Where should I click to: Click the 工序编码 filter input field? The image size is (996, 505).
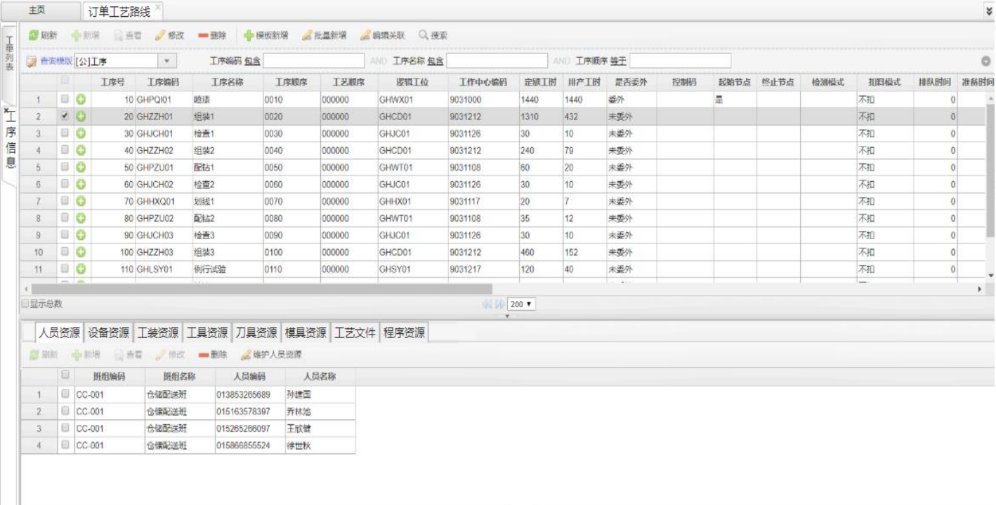313,62
